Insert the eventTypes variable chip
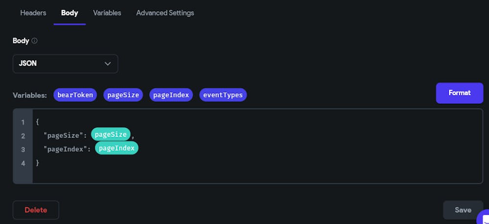 [x=223, y=95]
